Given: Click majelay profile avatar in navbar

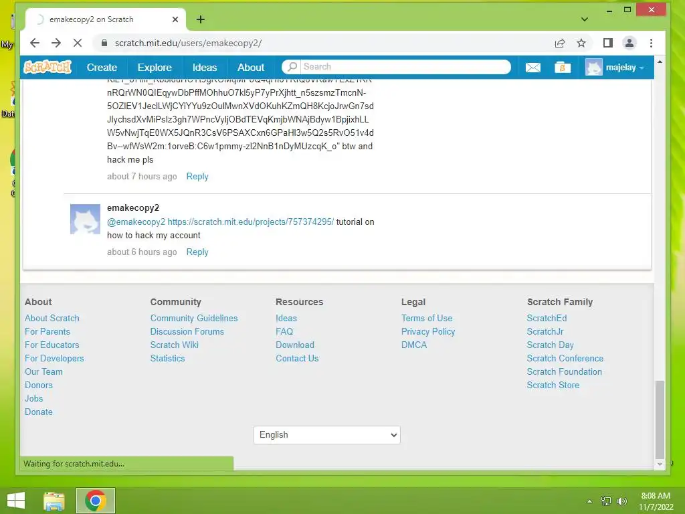Looking at the screenshot, I should (x=594, y=68).
